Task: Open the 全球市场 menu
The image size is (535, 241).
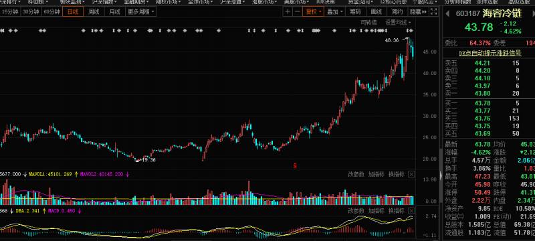Action: tap(200, 2)
